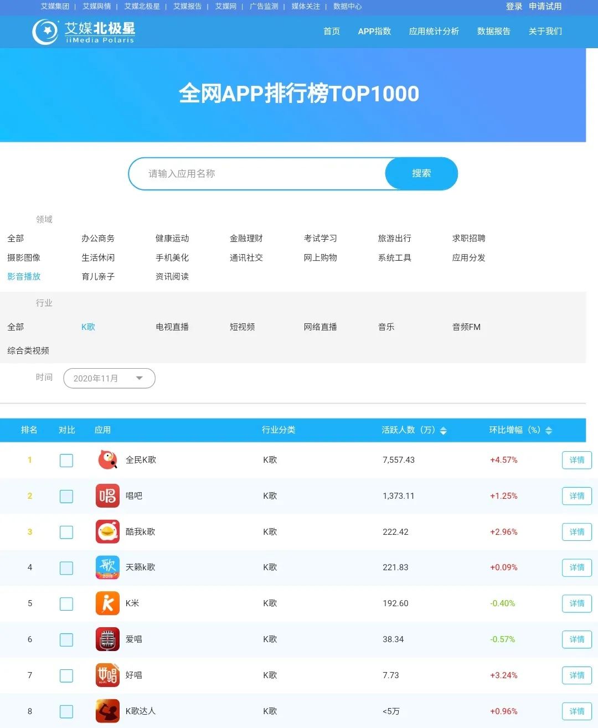Select the 摄影图像 domain filter
Viewport: 598px width, 728px height.
tap(24, 258)
